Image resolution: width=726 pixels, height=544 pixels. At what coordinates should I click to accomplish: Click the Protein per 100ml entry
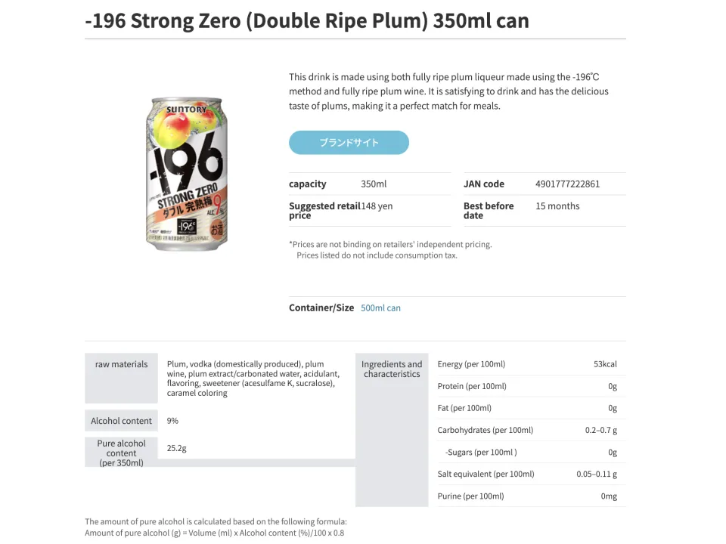(527, 386)
